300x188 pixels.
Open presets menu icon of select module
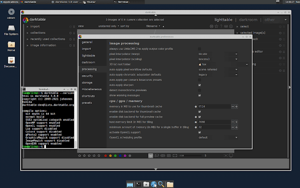point(284,27)
